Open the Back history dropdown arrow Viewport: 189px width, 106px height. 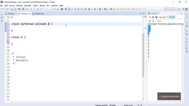click(140, 9)
